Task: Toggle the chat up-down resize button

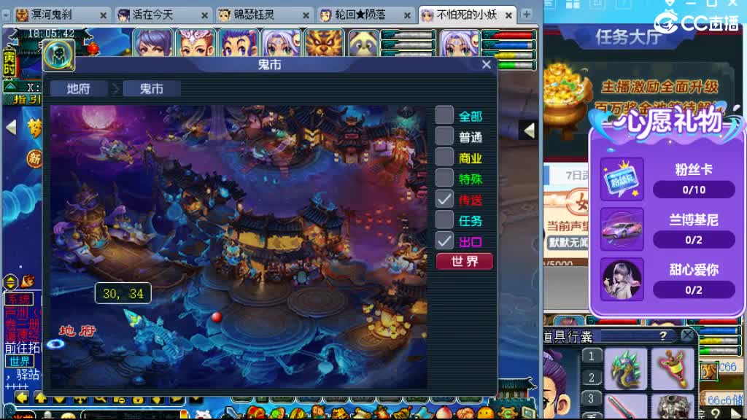Action: [10, 282]
